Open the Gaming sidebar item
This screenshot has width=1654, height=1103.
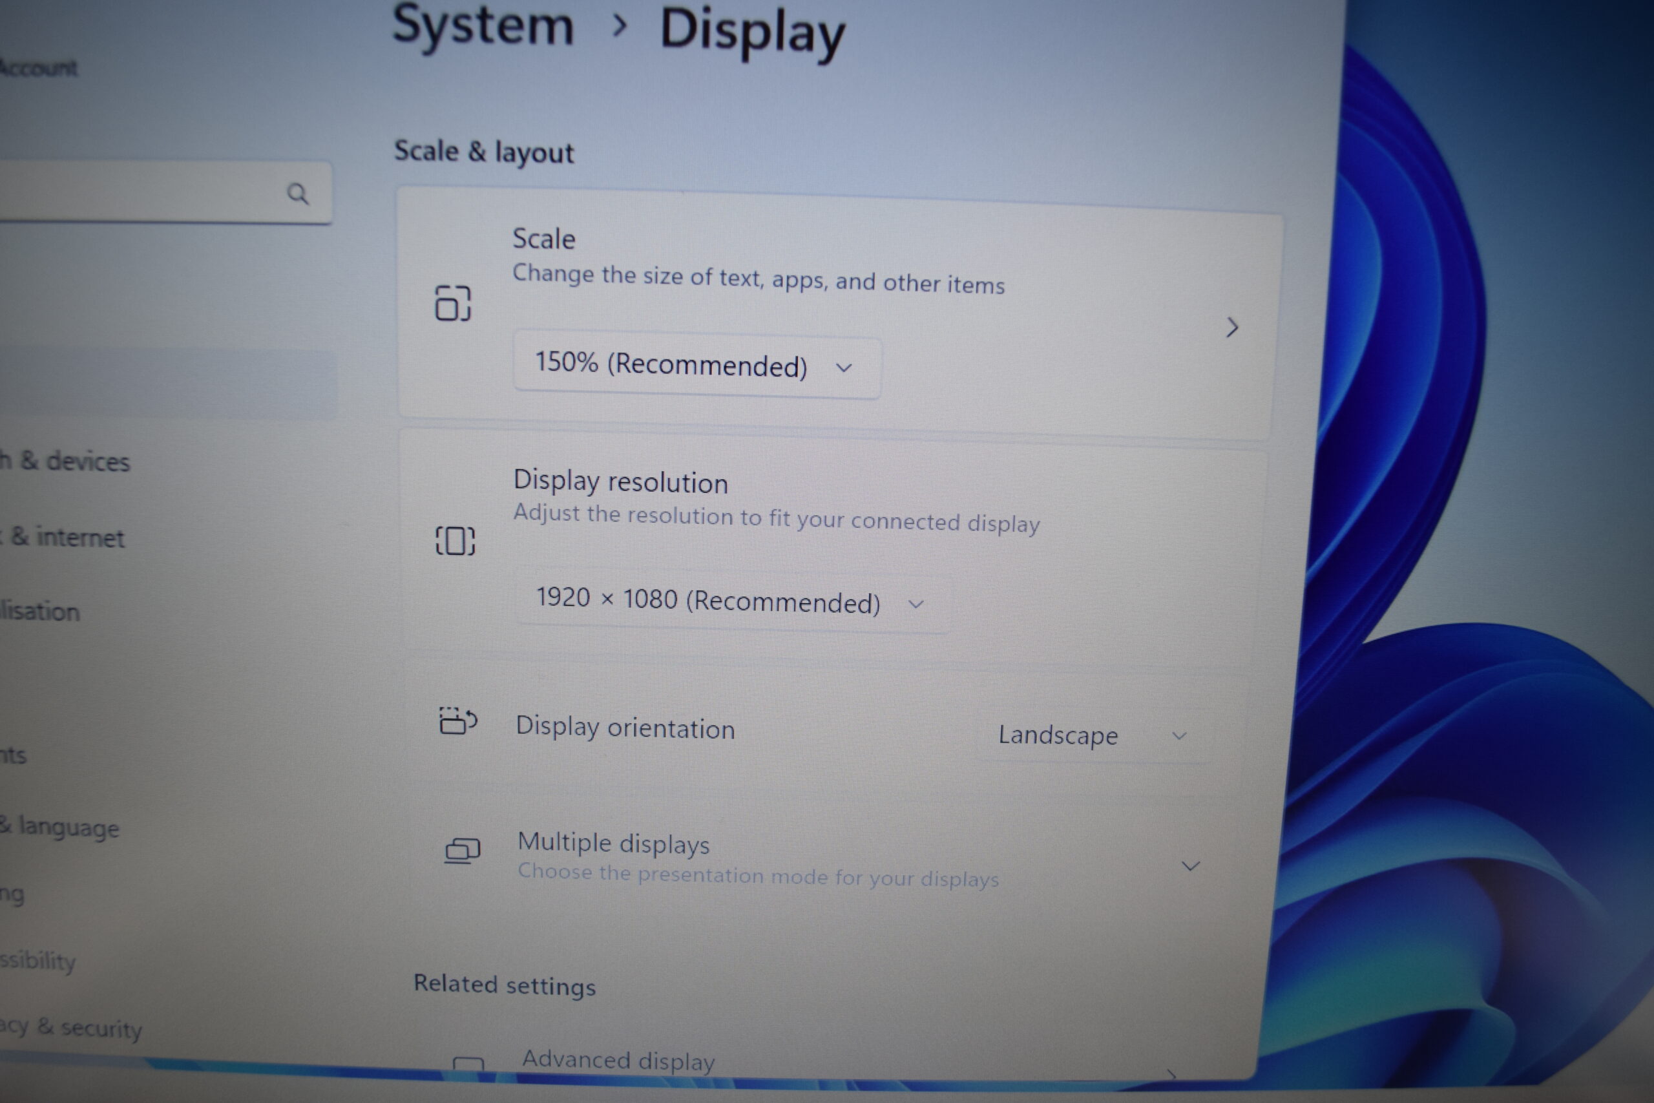pyautogui.click(x=12, y=895)
